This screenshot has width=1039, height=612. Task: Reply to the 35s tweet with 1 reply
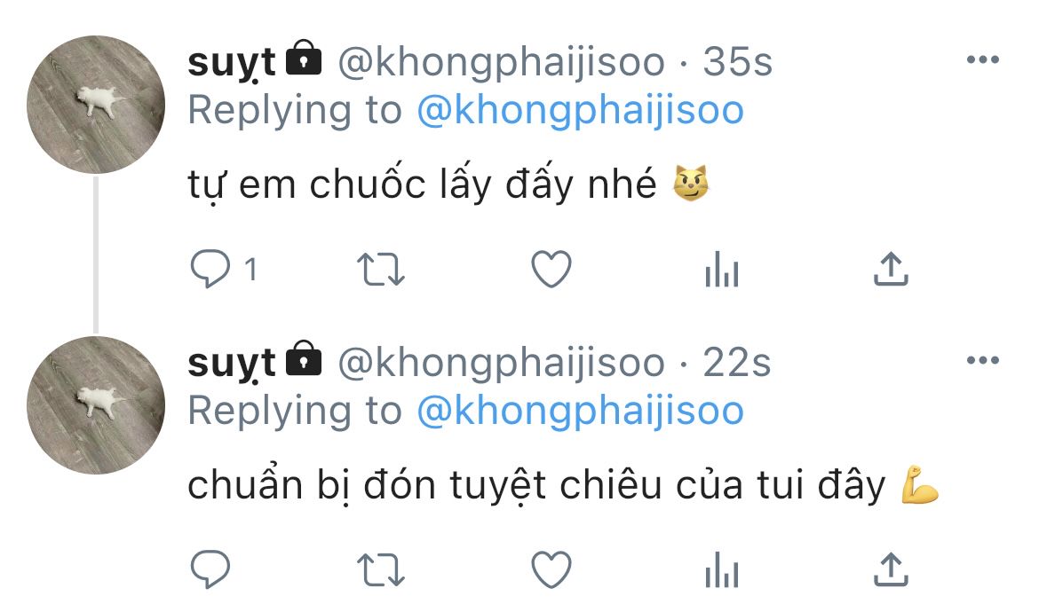click(210, 270)
